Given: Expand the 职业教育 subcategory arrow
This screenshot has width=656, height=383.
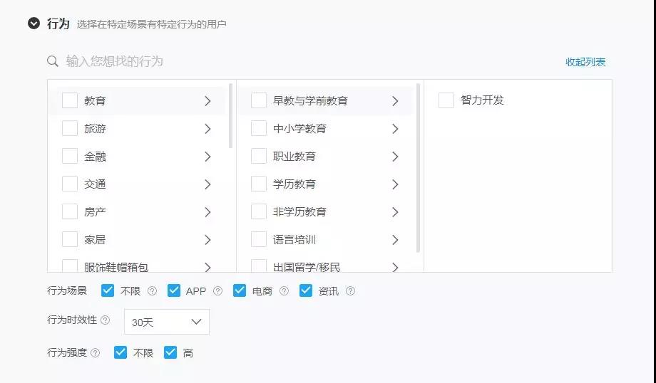Looking at the screenshot, I should click(395, 157).
